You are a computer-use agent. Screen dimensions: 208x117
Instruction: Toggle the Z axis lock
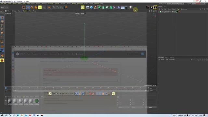[x=61, y=7]
